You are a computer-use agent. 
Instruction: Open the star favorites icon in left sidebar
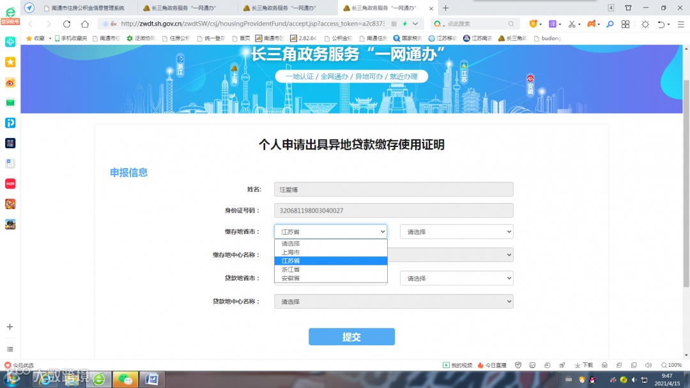tap(10, 62)
